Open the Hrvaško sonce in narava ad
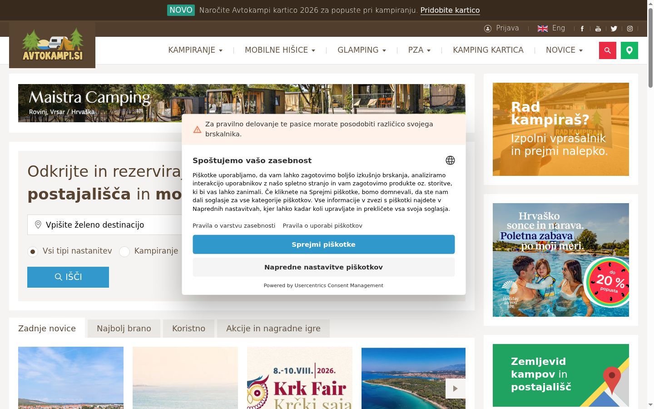The image size is (654, 409). click(561, 260)
